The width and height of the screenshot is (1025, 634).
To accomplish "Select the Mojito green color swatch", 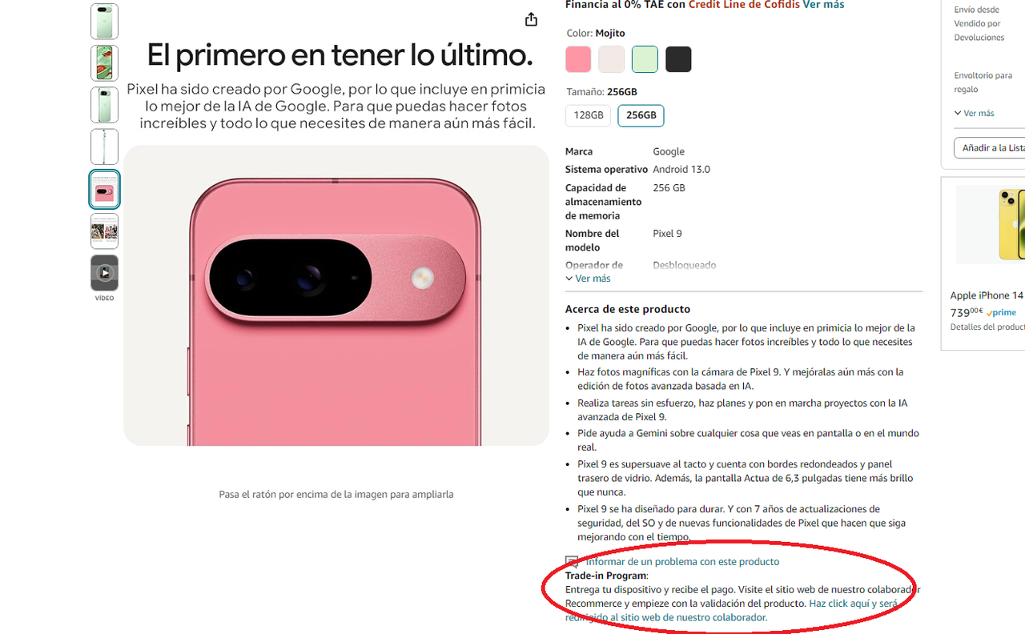I will click(x=645, y=59).
